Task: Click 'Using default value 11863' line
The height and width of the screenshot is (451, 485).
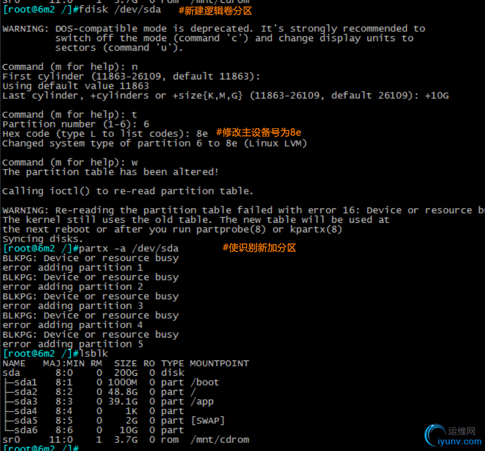Action: pyautogui.click(x=76, y=86)
